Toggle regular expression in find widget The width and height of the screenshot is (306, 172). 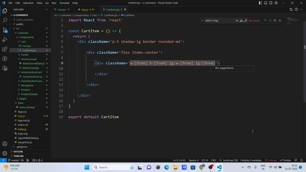click(x=245, y=21)
